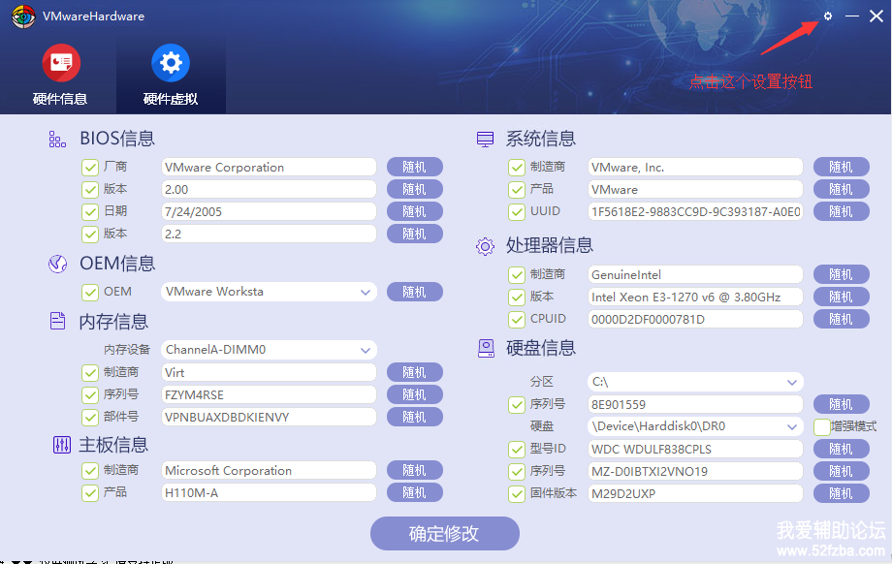892x564 pixels.
Task: Click the M29D2UXP firmware field
Action: [x=695, y=493]
